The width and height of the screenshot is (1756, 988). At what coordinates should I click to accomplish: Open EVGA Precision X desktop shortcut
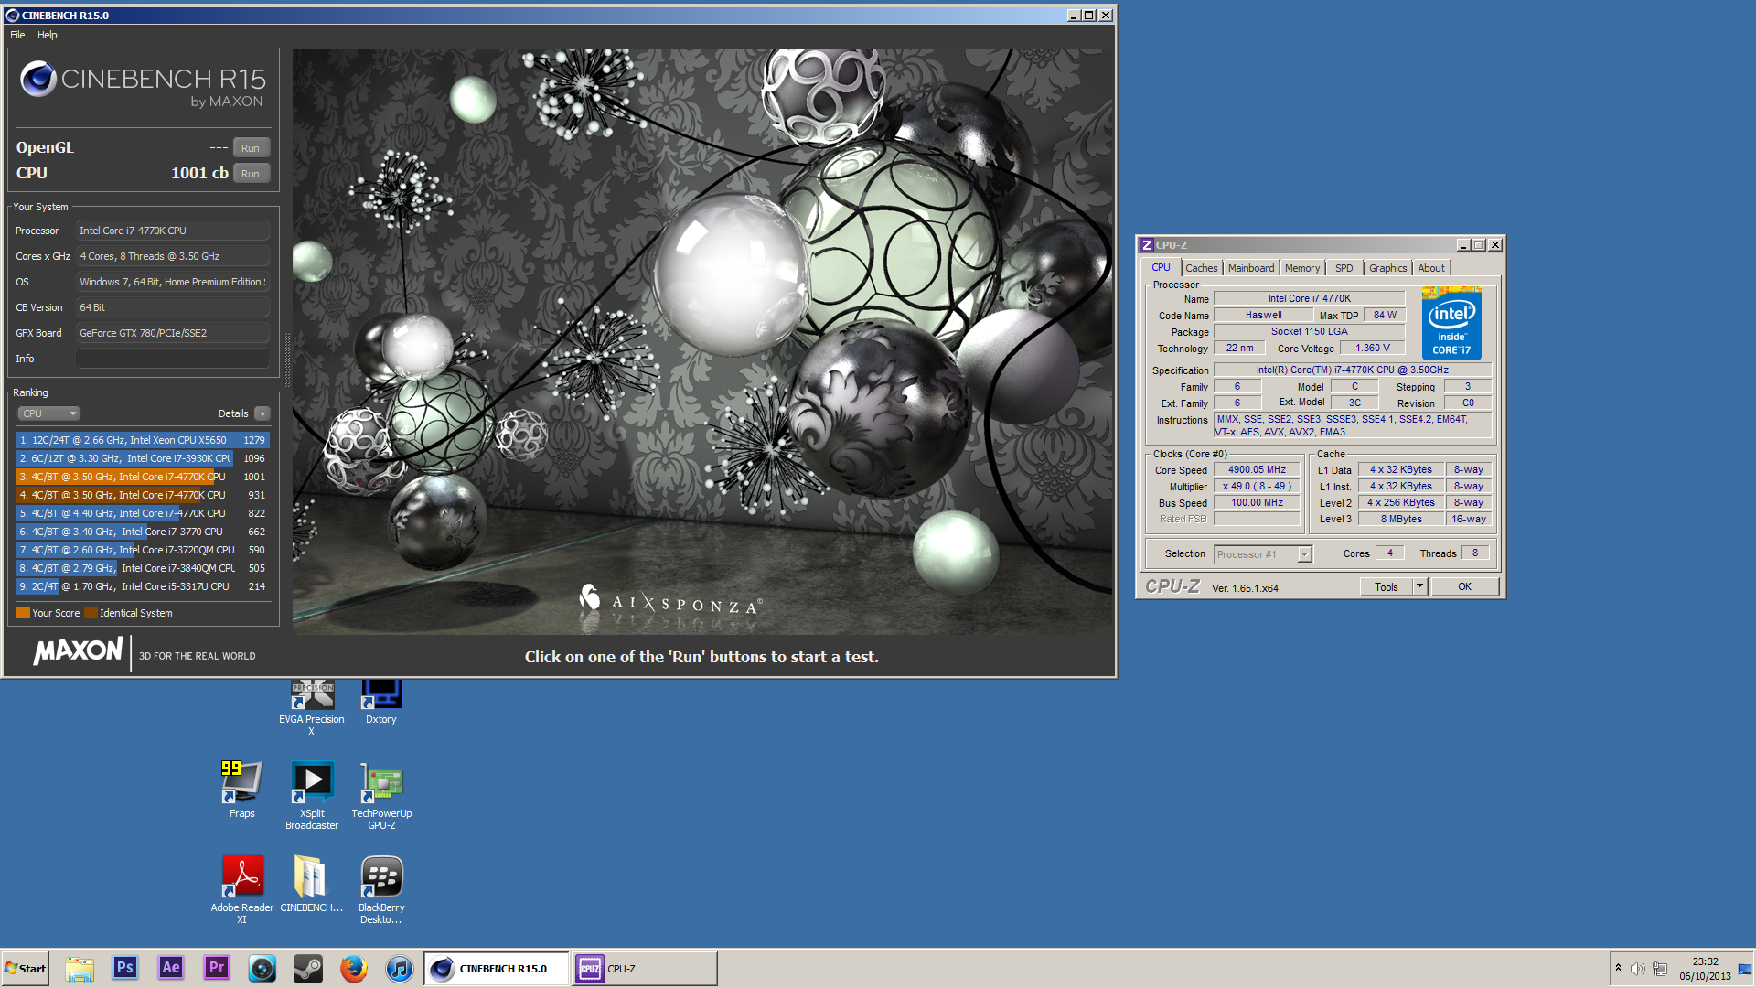click(x=312, y=704)
